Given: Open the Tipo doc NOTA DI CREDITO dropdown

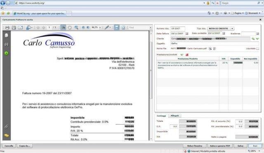Looking at the screenshot, I should [221, 28].
